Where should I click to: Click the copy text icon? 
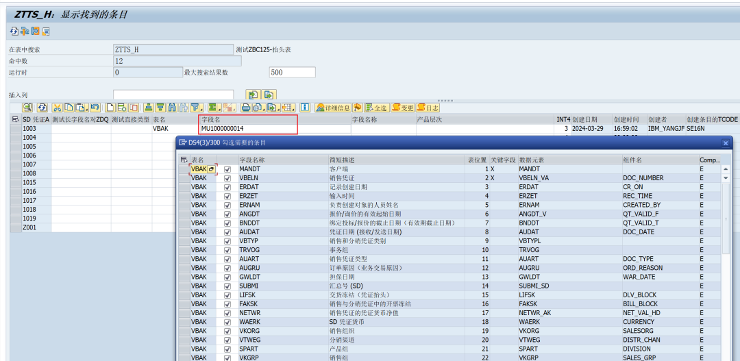tap(69, 108)
